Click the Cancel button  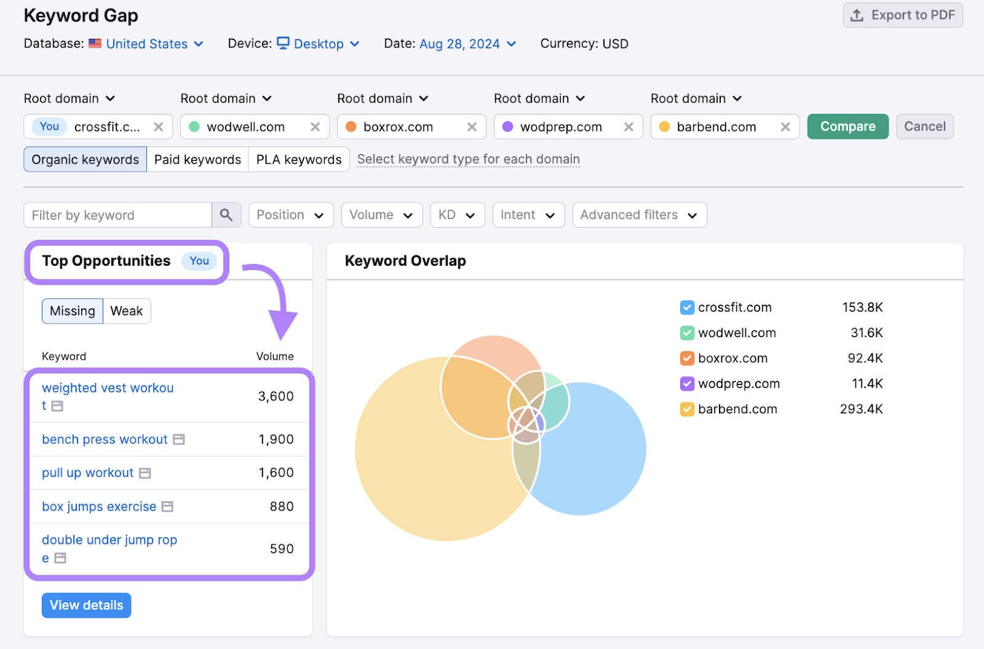[x=924, y=127]
